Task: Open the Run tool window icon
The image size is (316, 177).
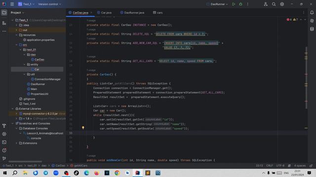Action: point(4,134)
